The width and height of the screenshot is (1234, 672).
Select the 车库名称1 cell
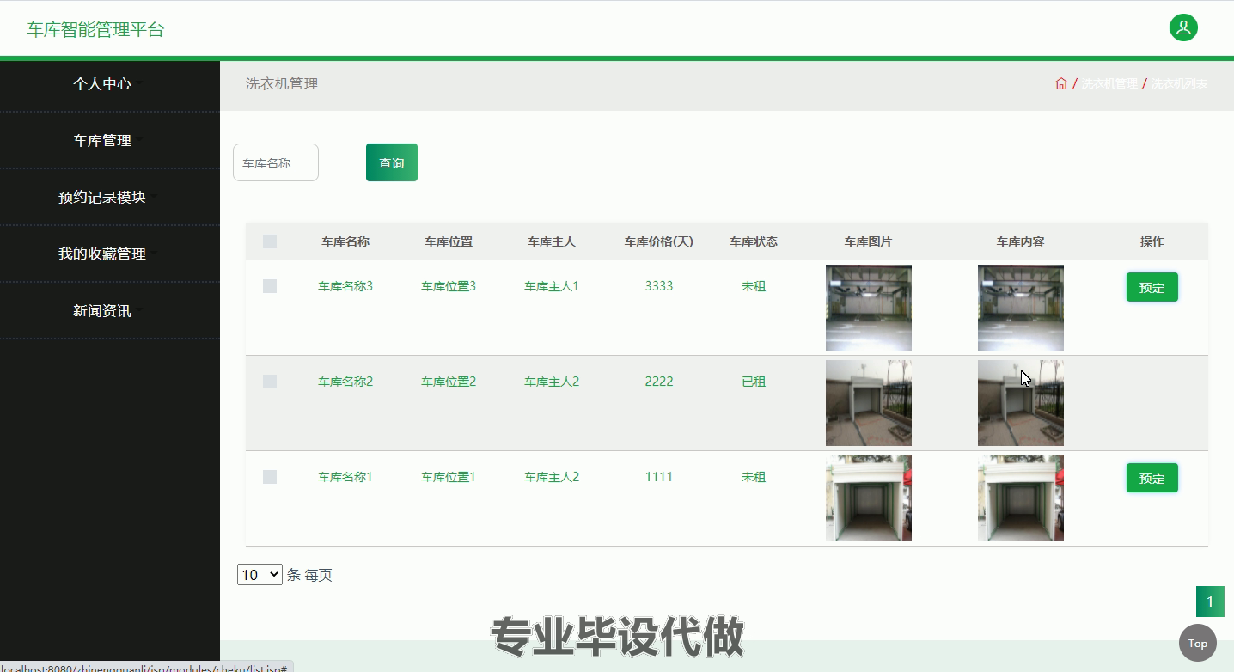345,477
